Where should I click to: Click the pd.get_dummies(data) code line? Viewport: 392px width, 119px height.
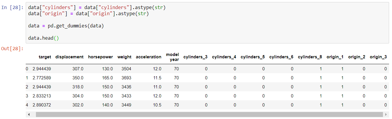click(x=66, y=26)
